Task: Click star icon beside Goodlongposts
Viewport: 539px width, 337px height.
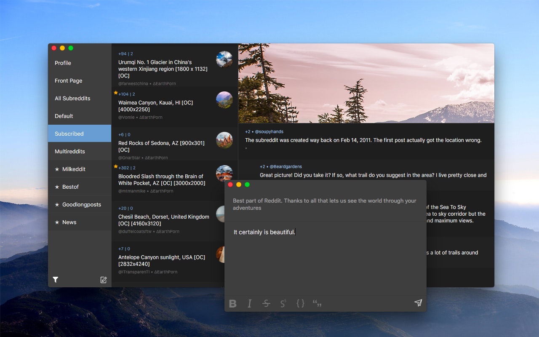Action: pos(57,204)
